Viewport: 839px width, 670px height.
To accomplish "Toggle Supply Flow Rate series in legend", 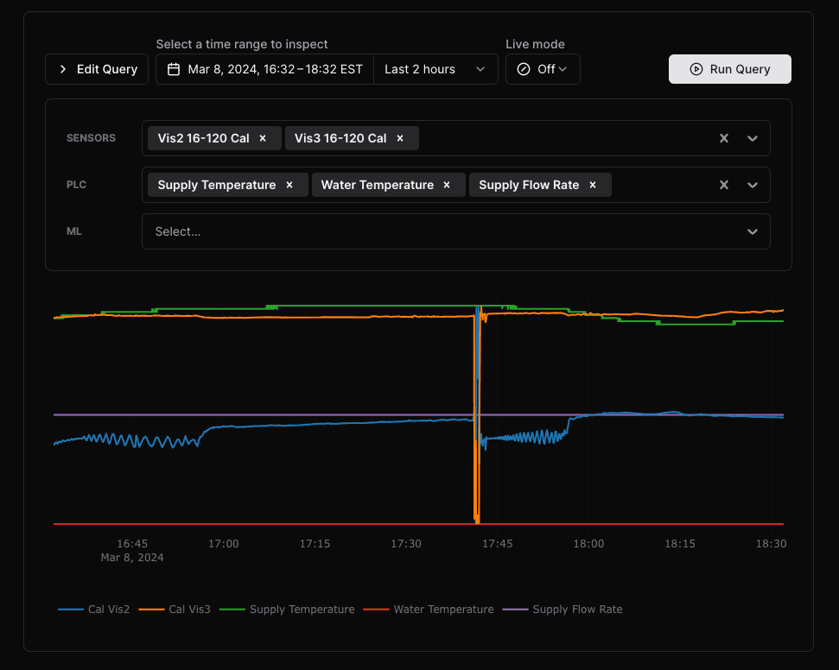I will [x=563, y=609].
